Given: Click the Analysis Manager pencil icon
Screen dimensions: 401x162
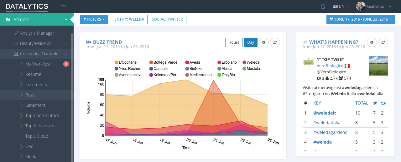Looking at the screenshot, I should point(16,33).
